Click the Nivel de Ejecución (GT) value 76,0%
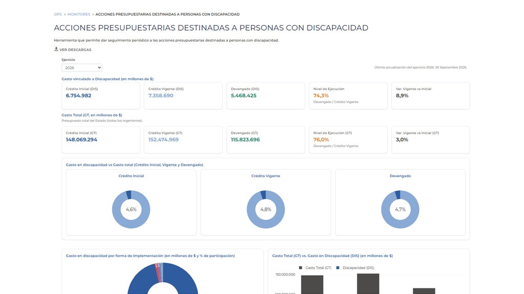The image size is (524, 294). pos(321,140)
